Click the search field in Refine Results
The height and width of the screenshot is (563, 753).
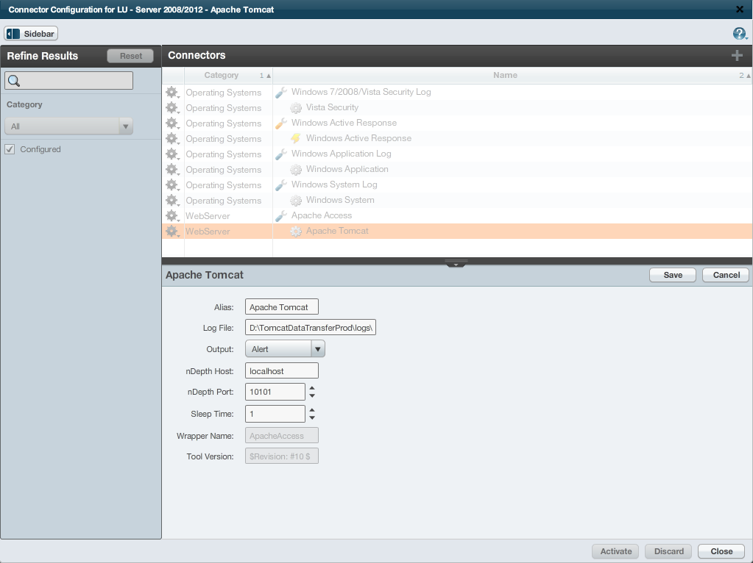click(x=68, y=81)
